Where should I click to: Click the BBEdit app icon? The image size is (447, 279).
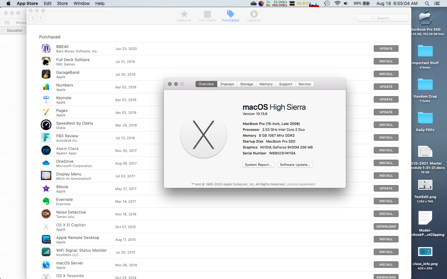(x=46, y=48)
